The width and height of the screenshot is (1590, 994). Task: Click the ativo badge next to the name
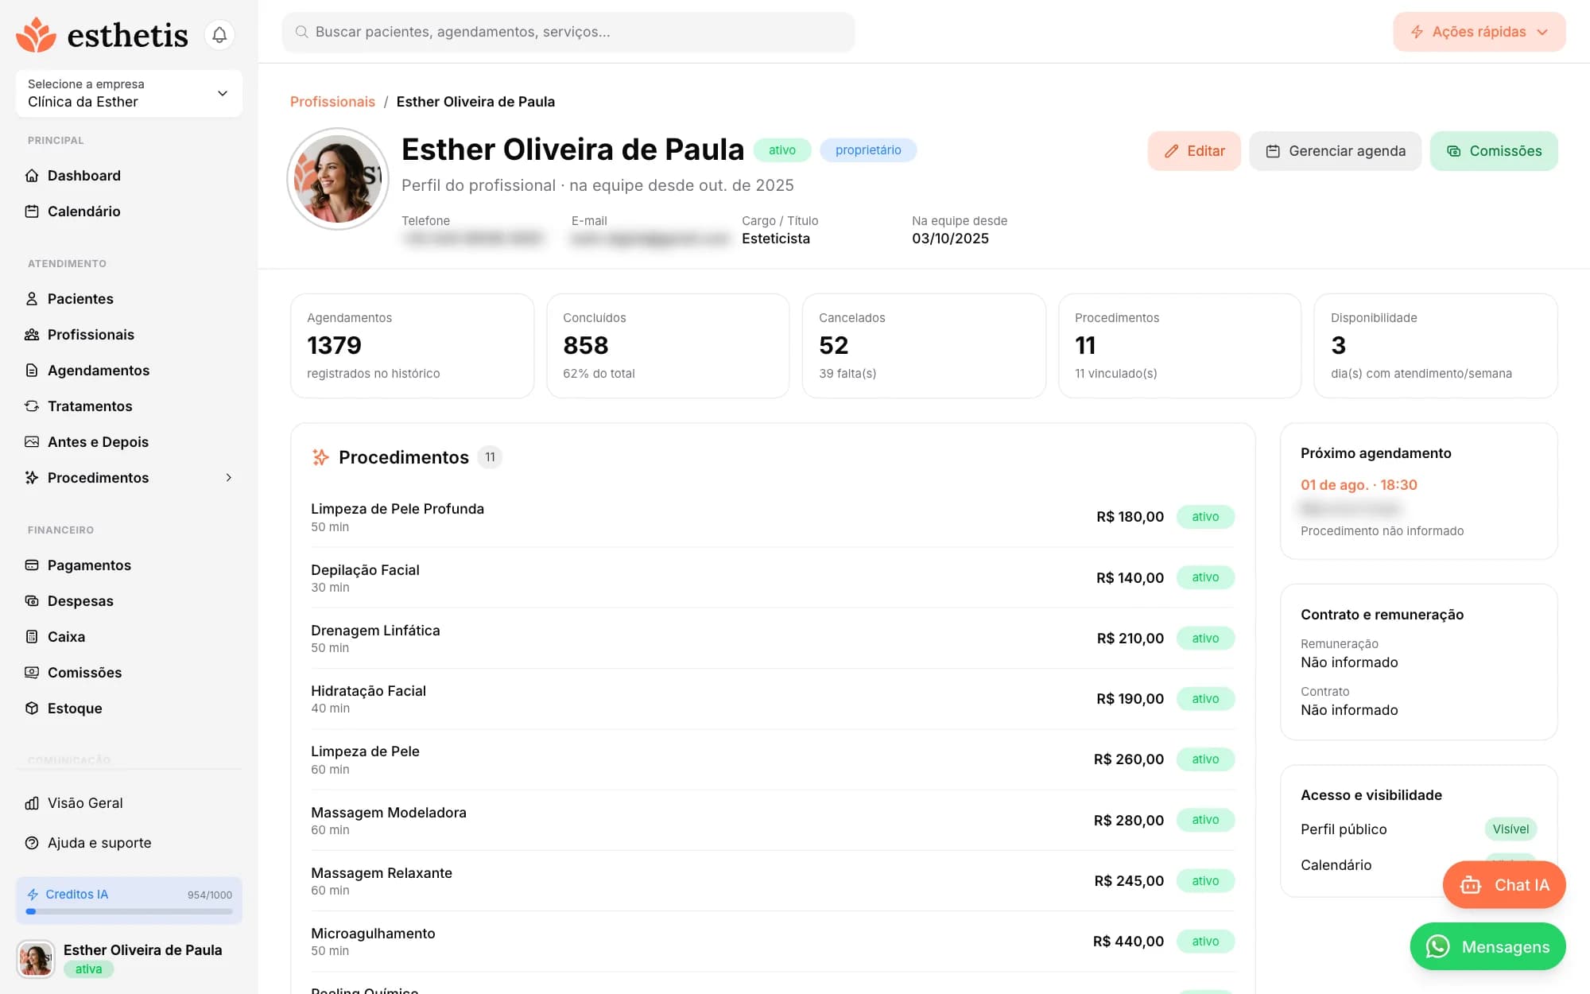[782, 150]
